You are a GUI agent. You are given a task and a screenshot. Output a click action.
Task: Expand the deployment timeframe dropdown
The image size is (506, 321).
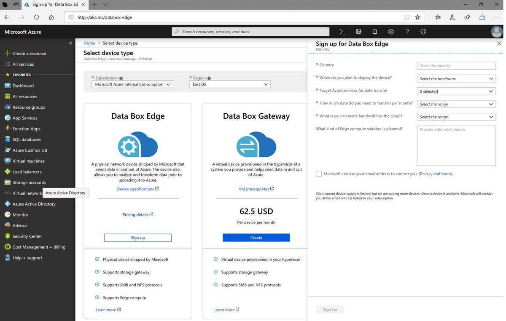click(456, 78)
